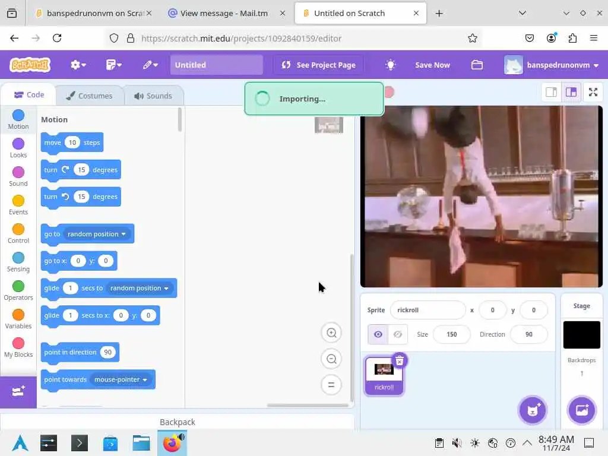Select the Sound block category

pos(18,176)
